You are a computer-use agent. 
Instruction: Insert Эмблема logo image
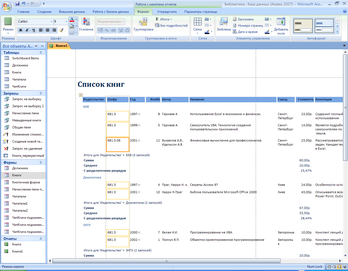(x=224, y=25)
